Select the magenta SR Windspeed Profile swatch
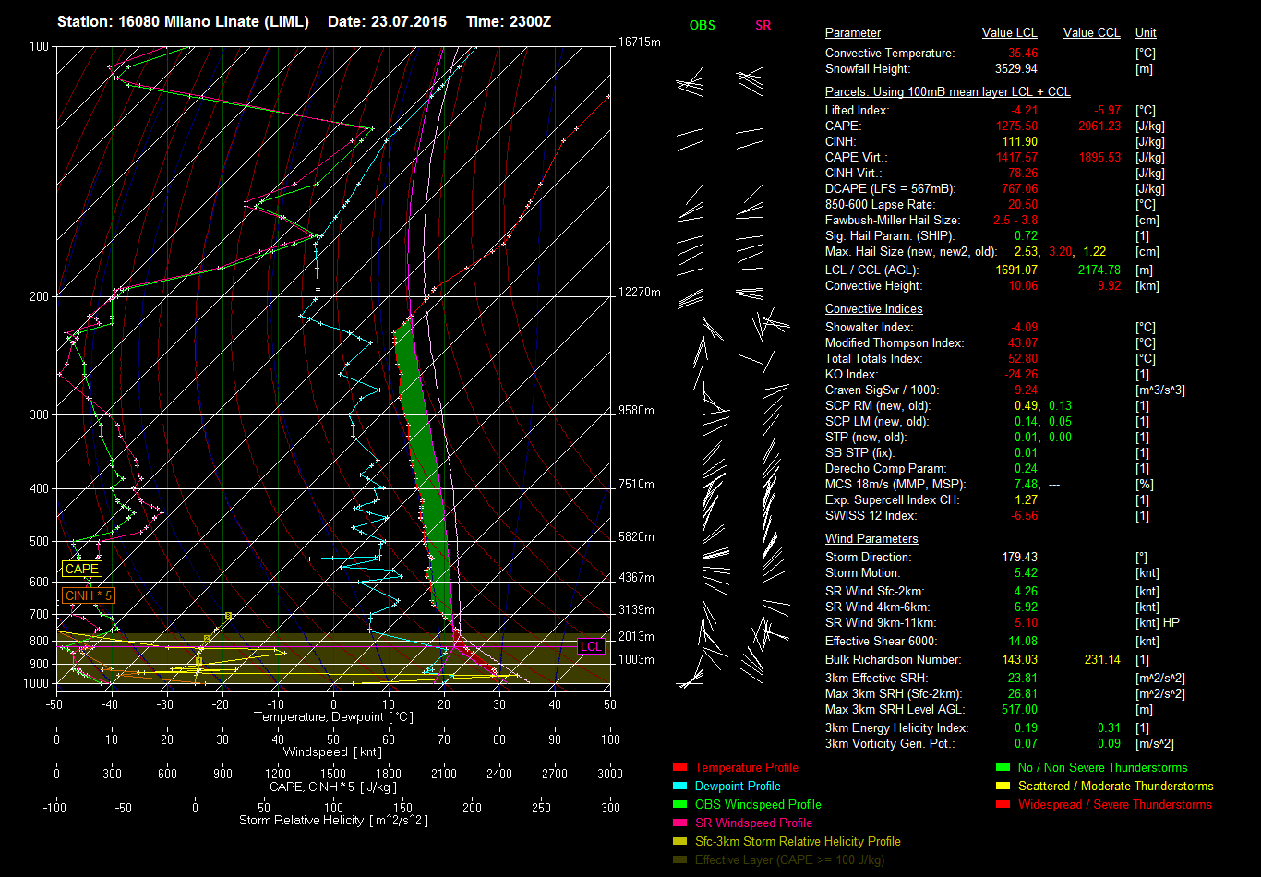Screen dimensions: 1261x877 point(680,823)
